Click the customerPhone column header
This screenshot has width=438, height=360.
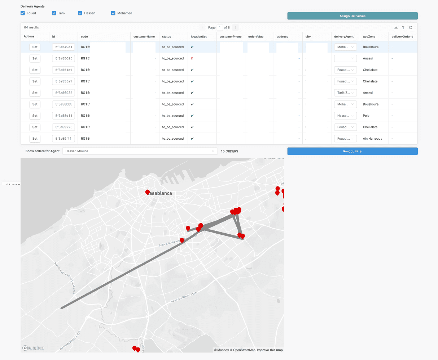point(231,37)
